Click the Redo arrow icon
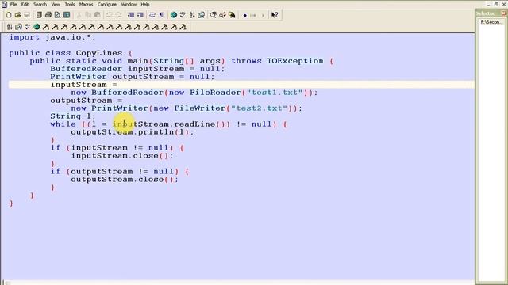Viewport: 508px width, 285px height. (118, 15)
